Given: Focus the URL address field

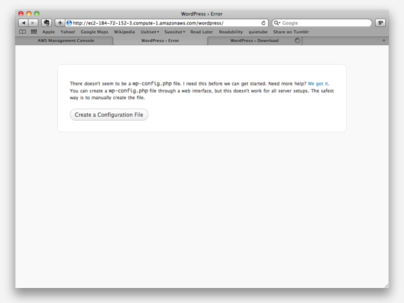Looking at the screenshot, I should point(166,23).
